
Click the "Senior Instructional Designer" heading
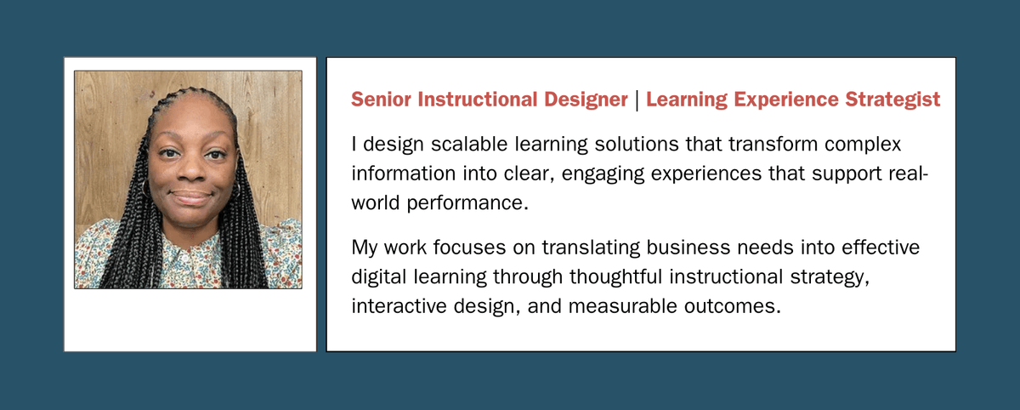489,100
